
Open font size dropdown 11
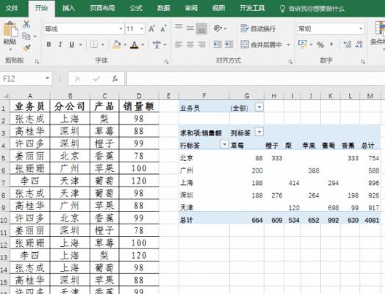click(x=142, y=29)
